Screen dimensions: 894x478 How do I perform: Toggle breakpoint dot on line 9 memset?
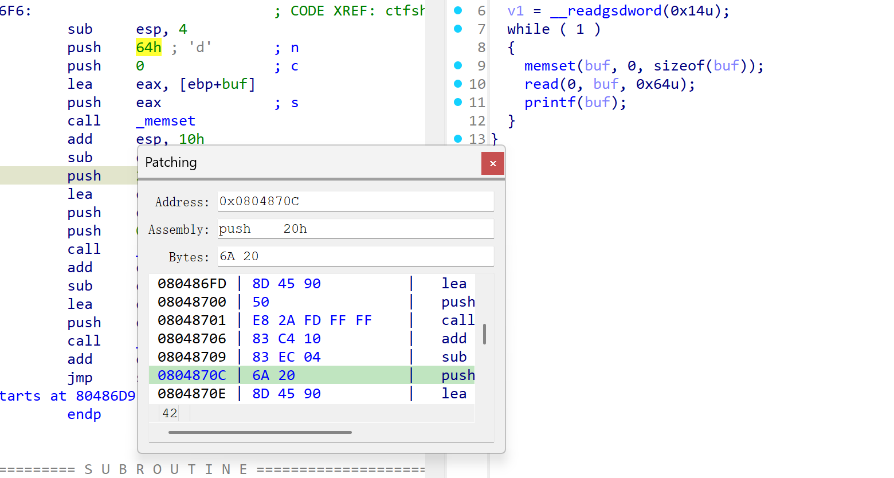458,65
